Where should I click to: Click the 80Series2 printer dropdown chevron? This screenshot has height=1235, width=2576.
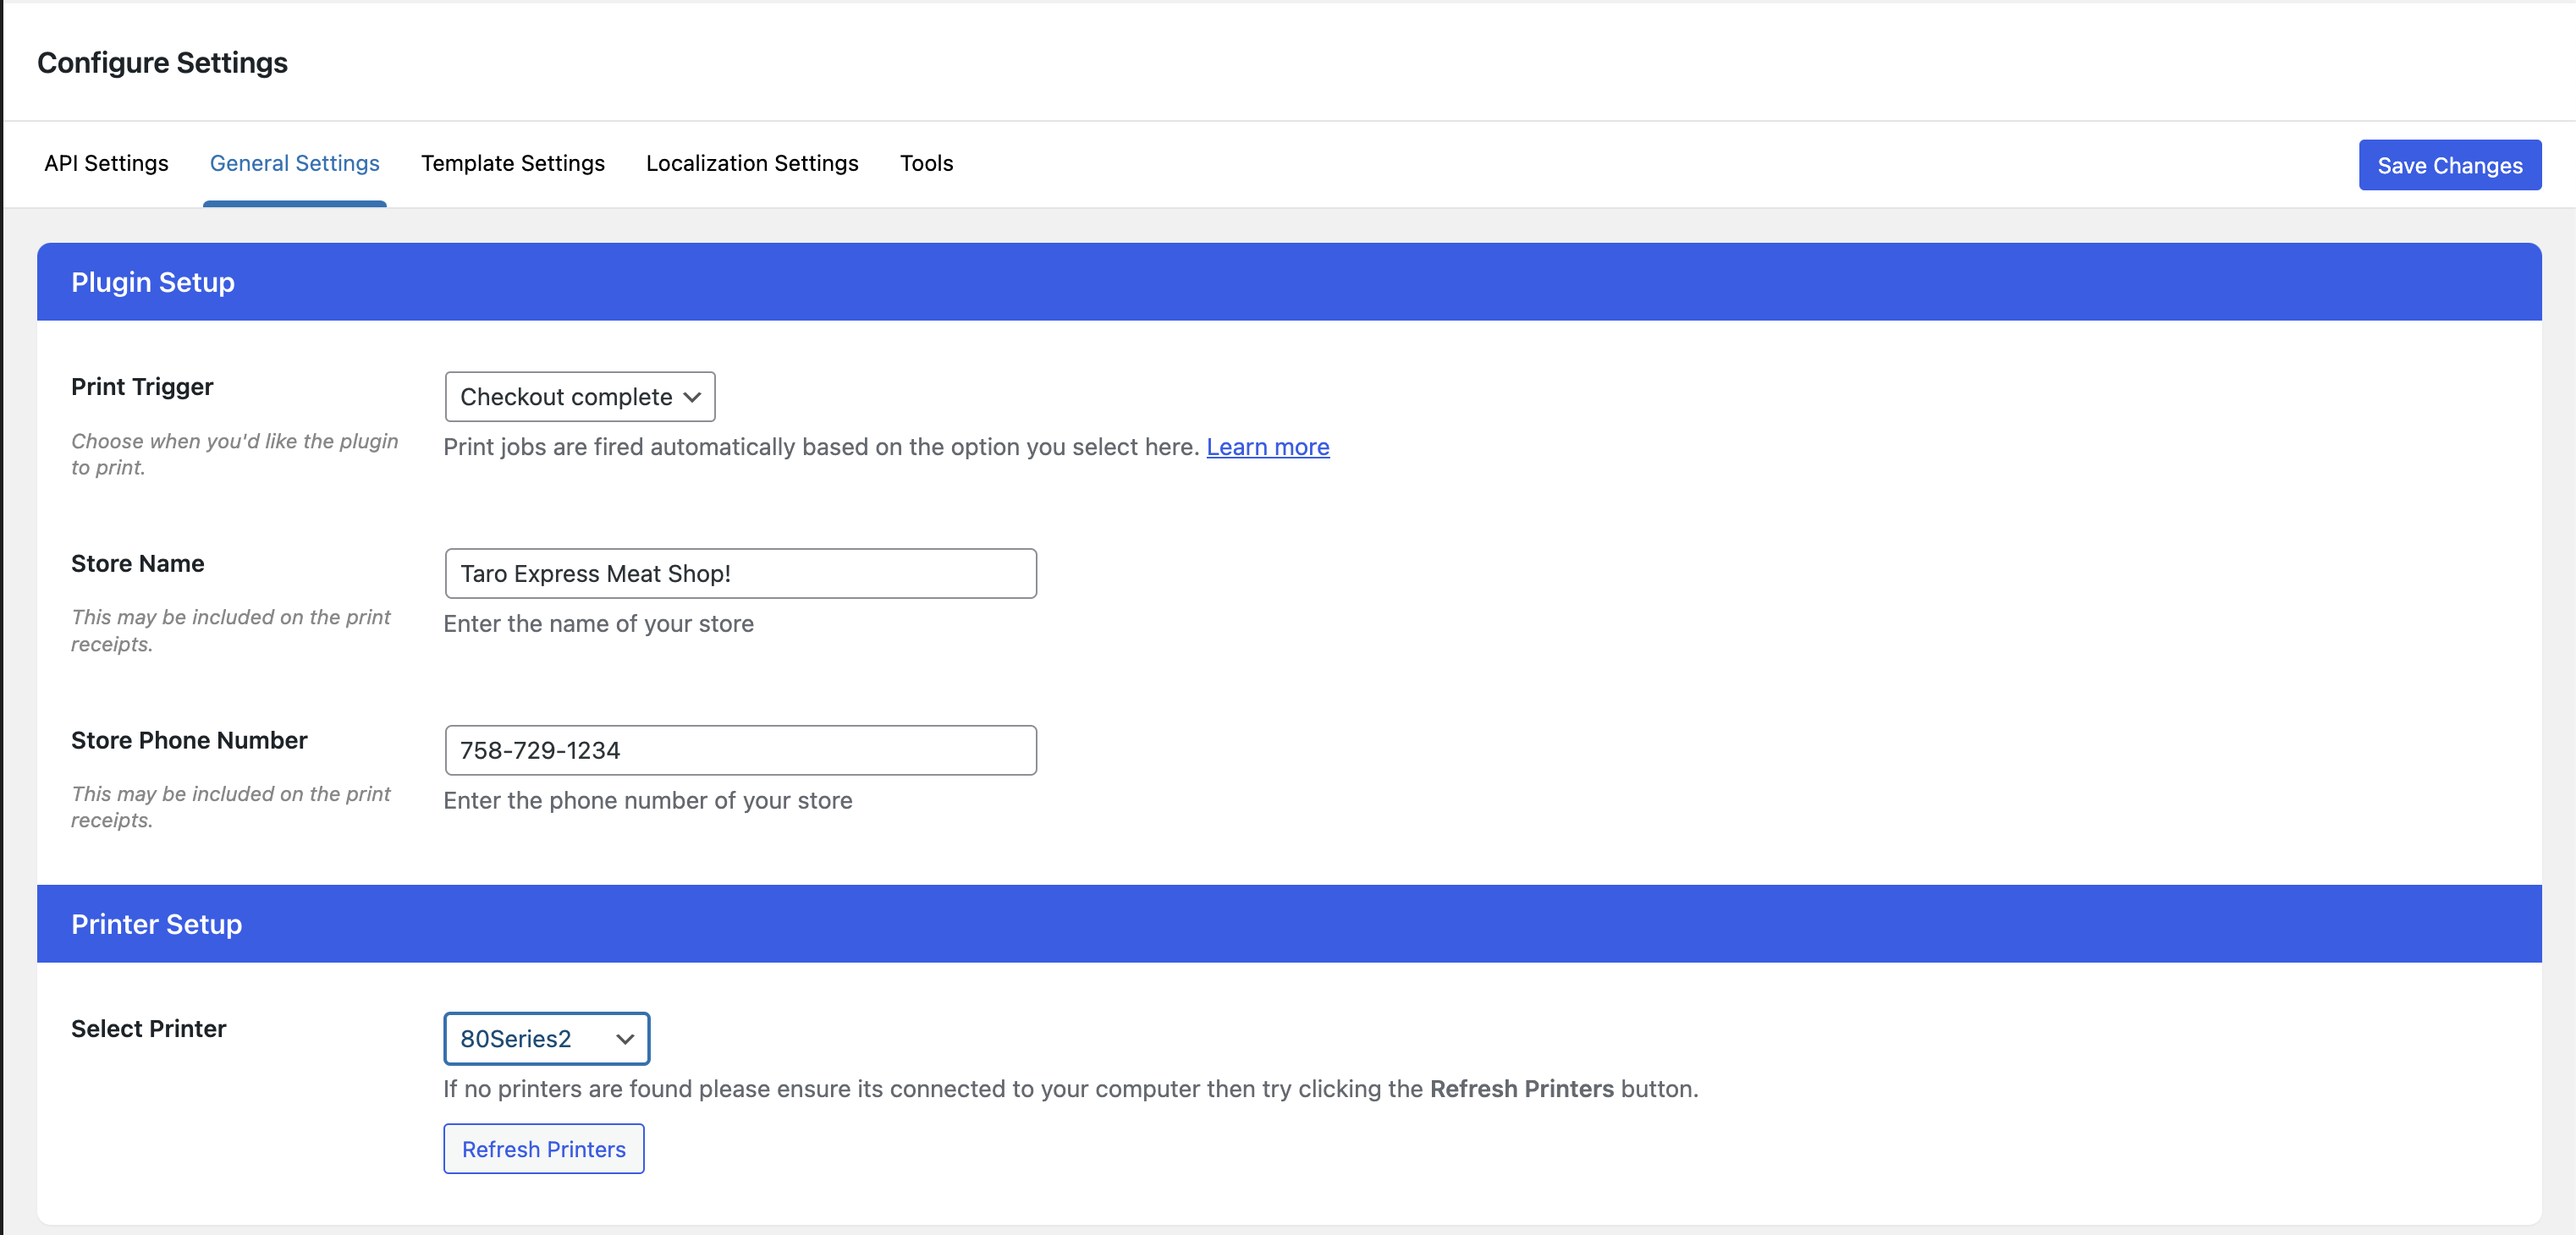click(625, 1038)
